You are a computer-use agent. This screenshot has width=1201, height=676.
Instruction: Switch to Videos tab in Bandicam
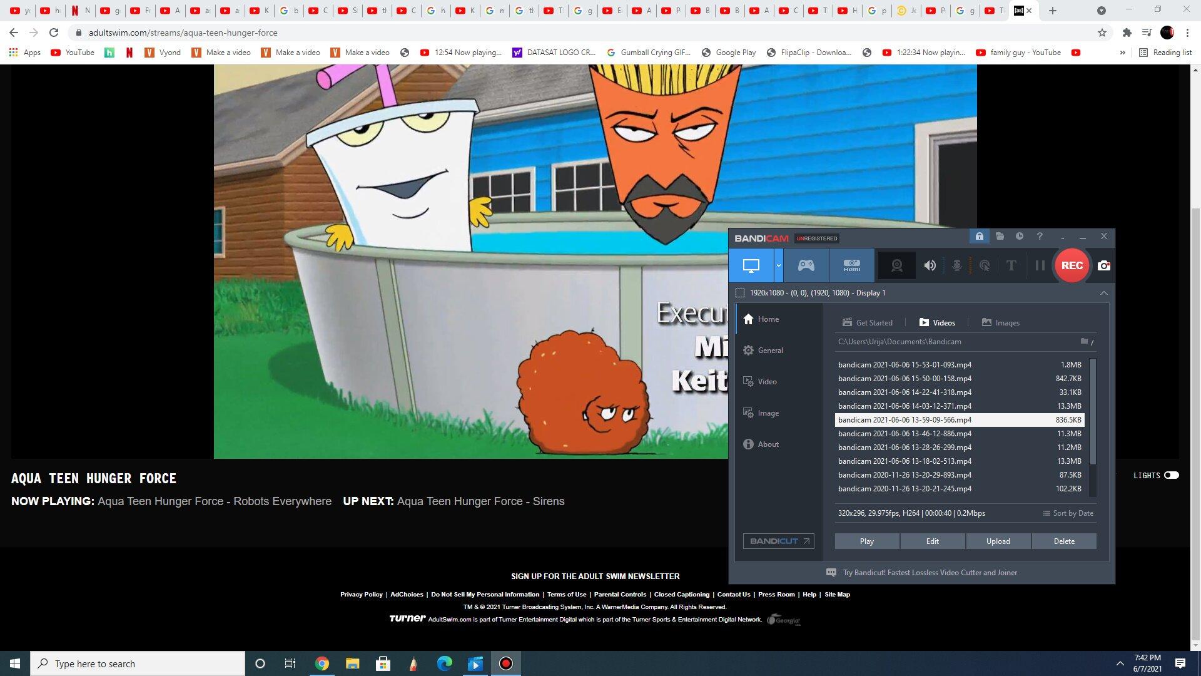(937, 323)
